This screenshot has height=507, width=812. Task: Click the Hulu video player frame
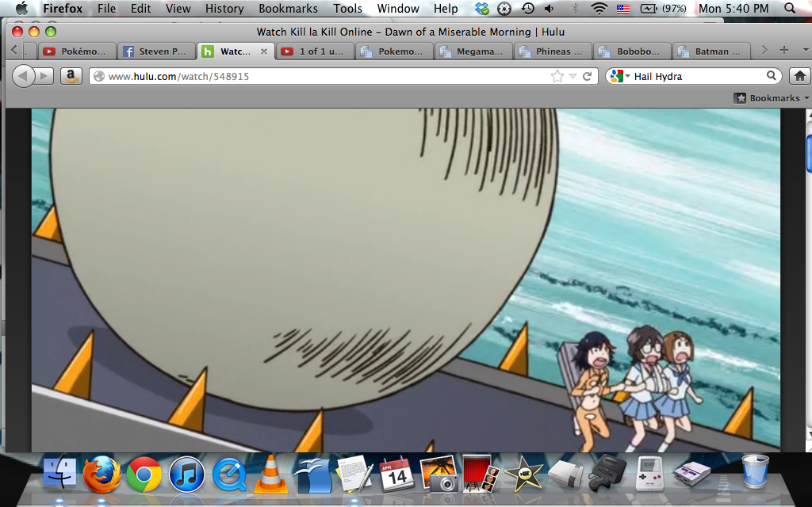(x=406, y=280)
